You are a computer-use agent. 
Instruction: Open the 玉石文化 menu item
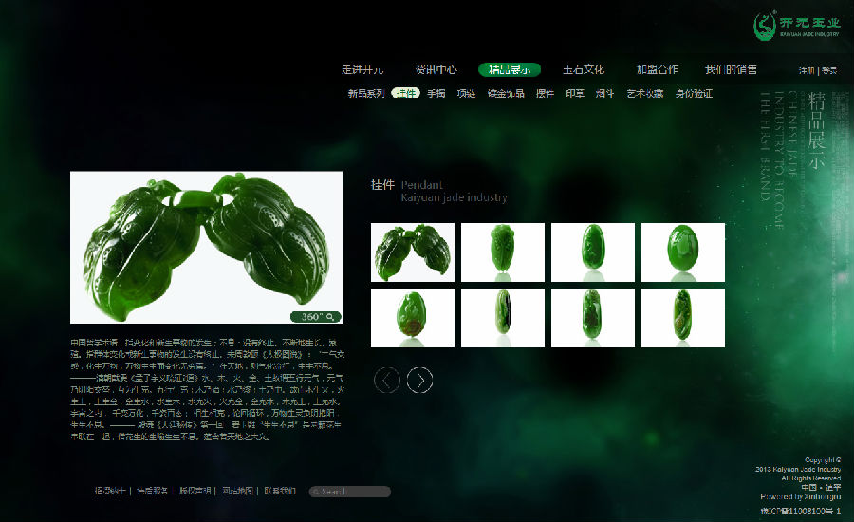[584, 69]
